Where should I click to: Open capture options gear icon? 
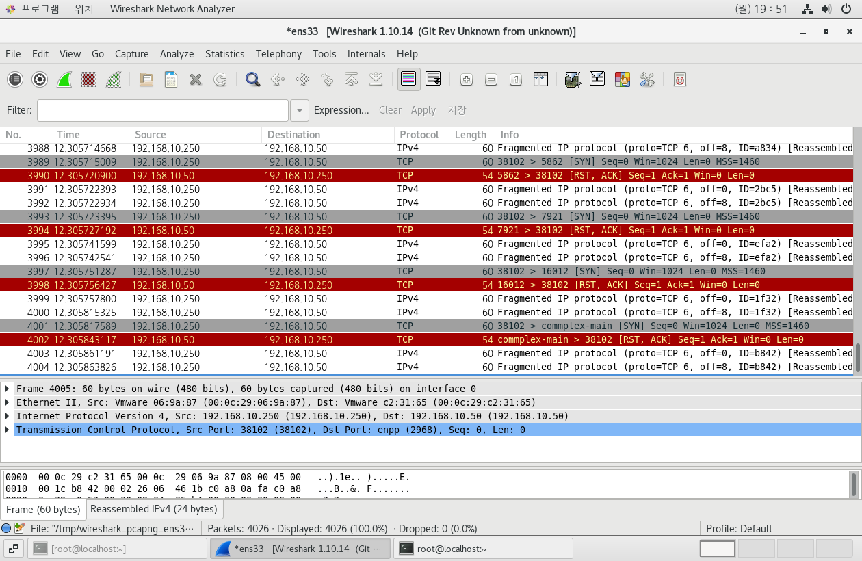40,79
